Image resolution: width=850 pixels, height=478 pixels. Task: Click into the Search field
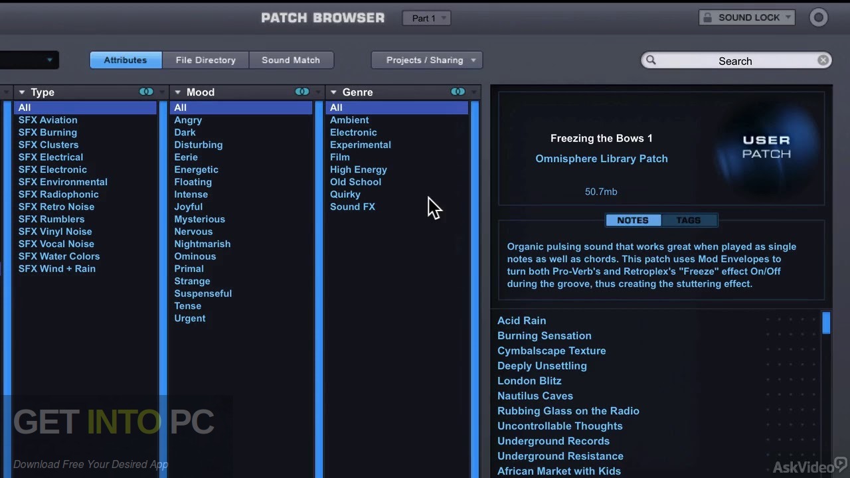click(x=736, y=60)
